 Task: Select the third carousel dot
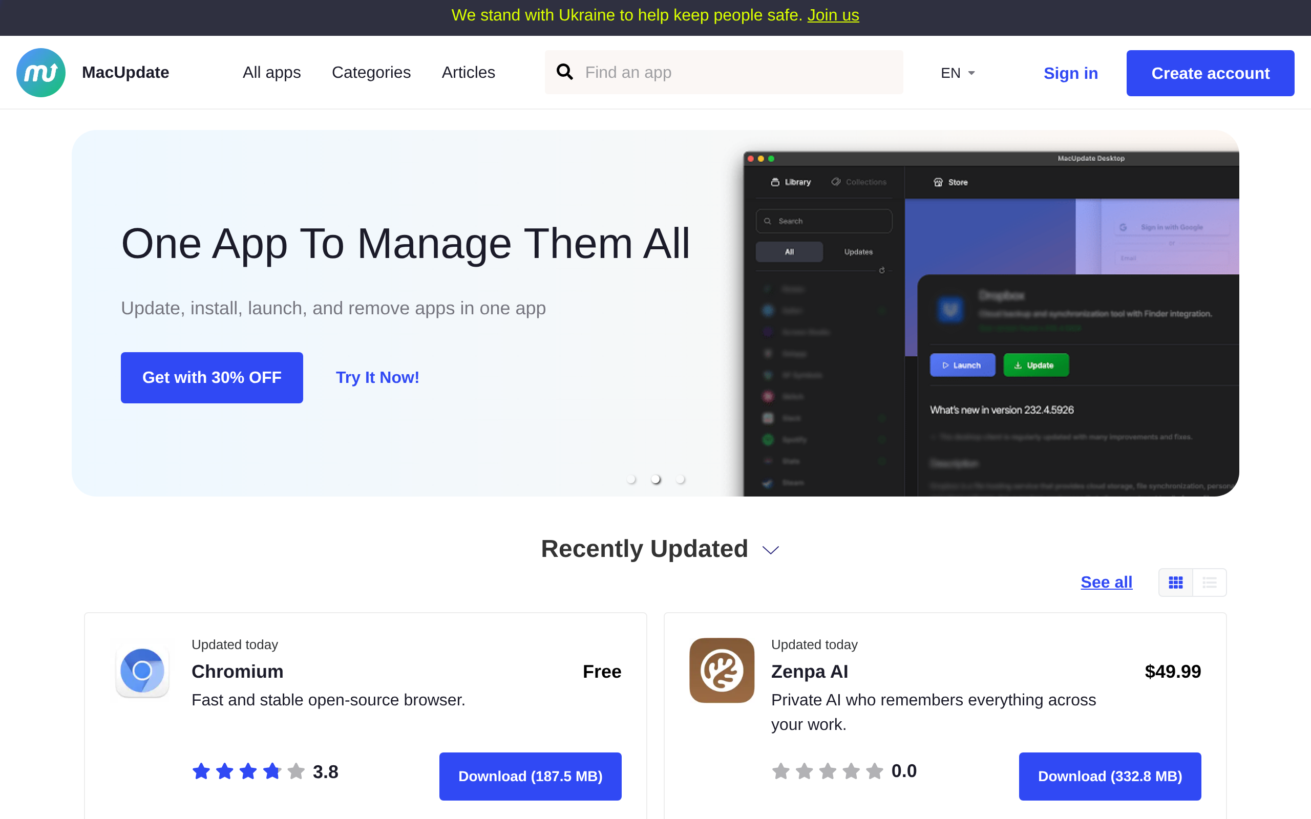681,479
